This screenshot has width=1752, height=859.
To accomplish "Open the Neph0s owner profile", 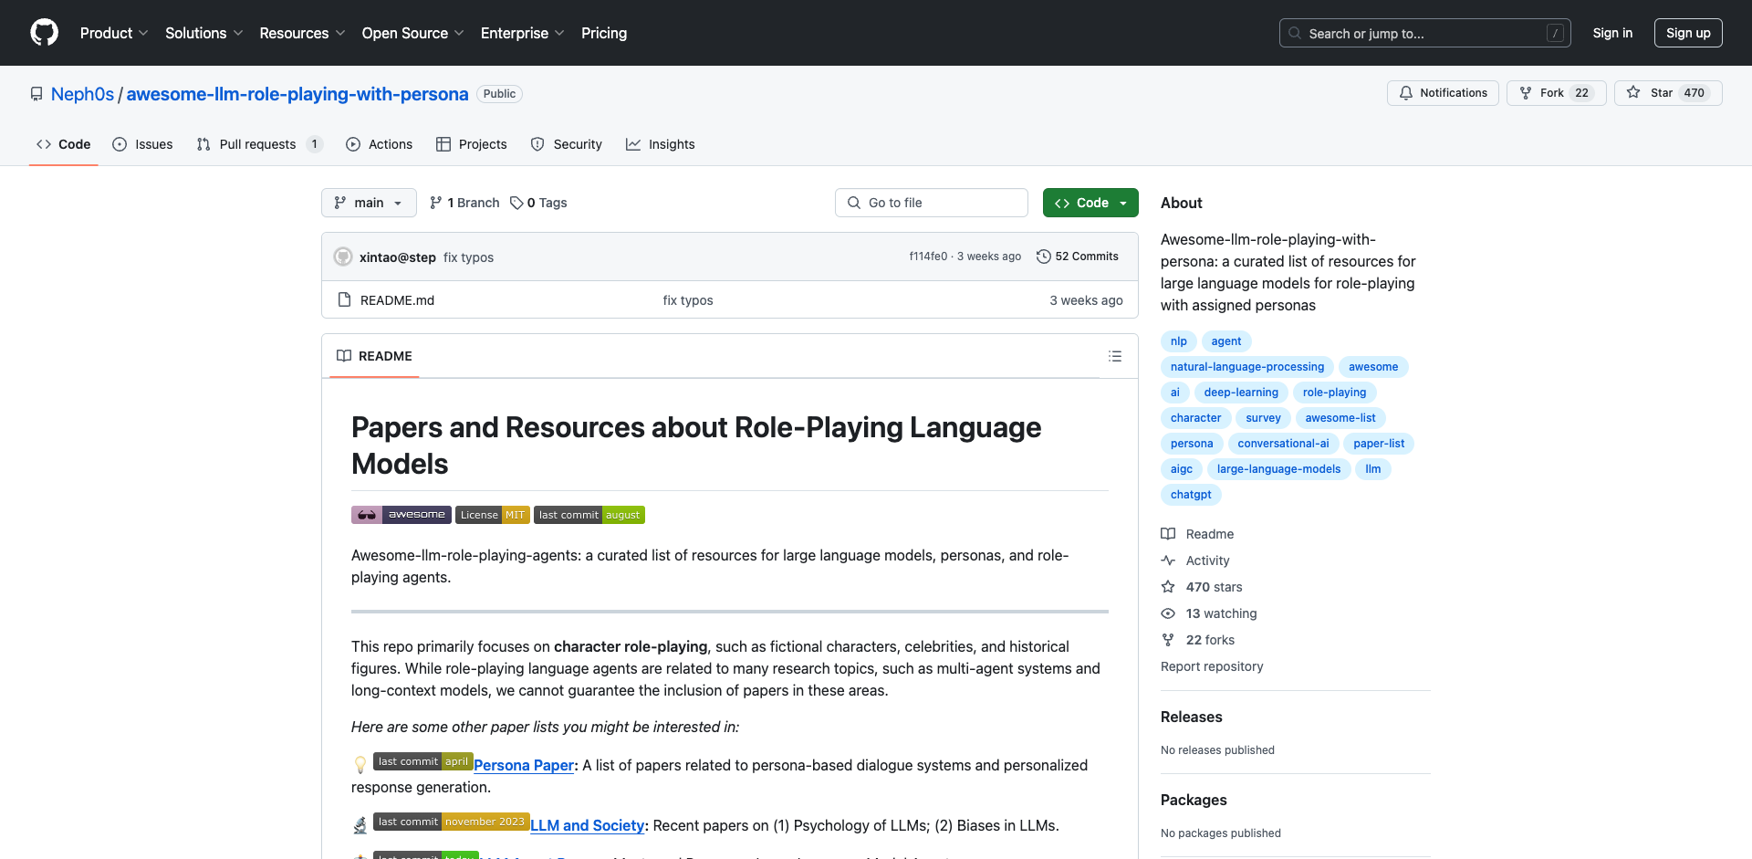I will pos(82,94).
